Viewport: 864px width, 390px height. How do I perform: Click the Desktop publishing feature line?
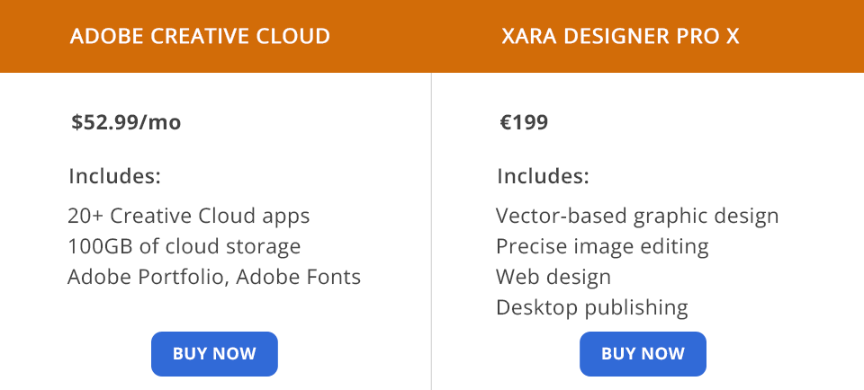[591, 307]
